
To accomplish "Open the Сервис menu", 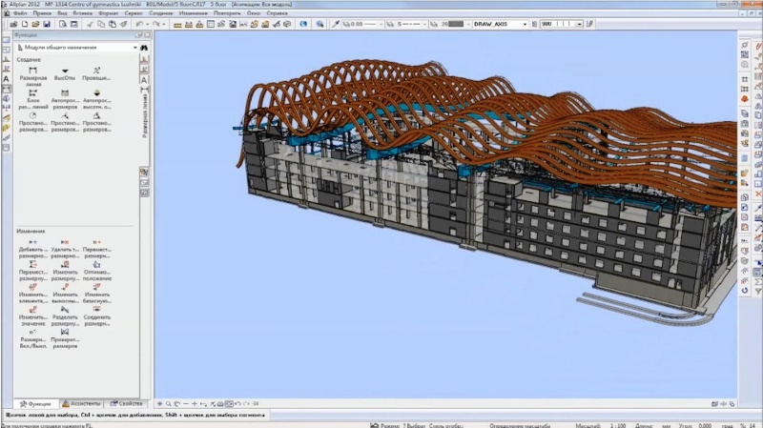I will [134, 13].
